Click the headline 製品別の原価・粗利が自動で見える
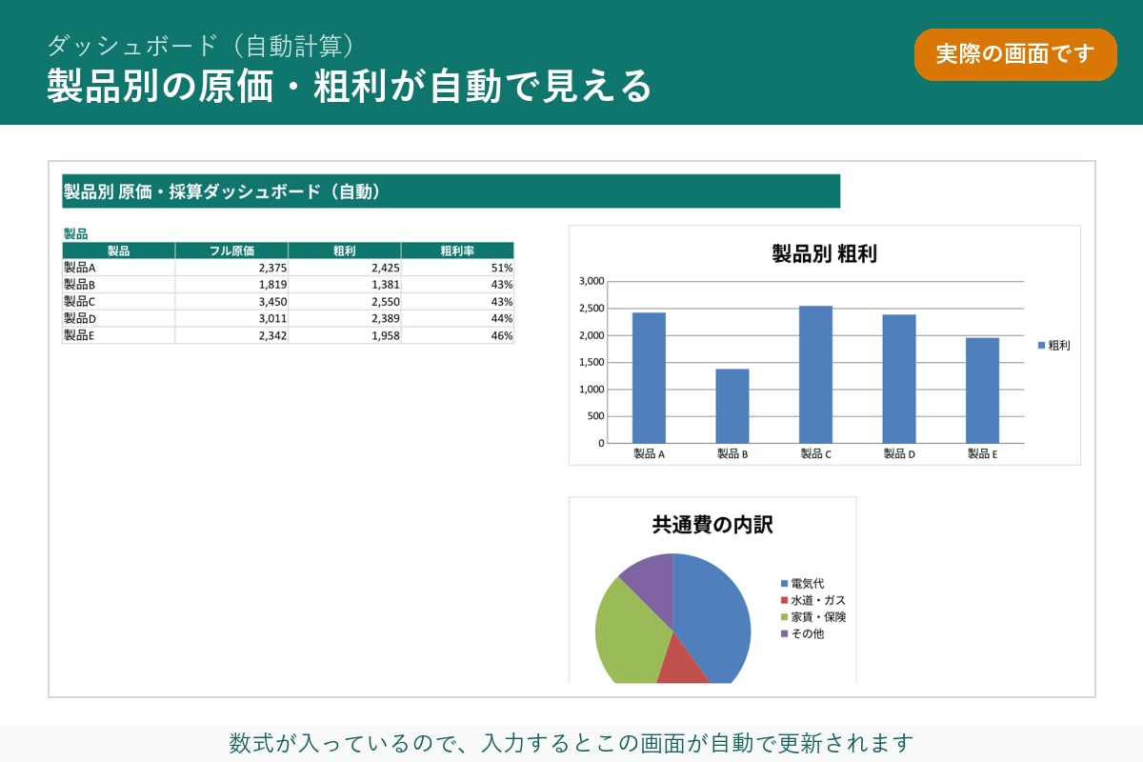 350,86
